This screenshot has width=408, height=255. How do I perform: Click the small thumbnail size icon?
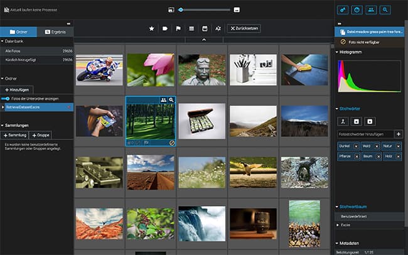(x=171, y=10)
